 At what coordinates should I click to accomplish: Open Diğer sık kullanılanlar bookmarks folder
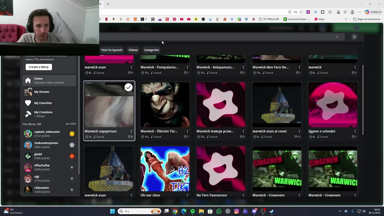[x=367, y=19]
